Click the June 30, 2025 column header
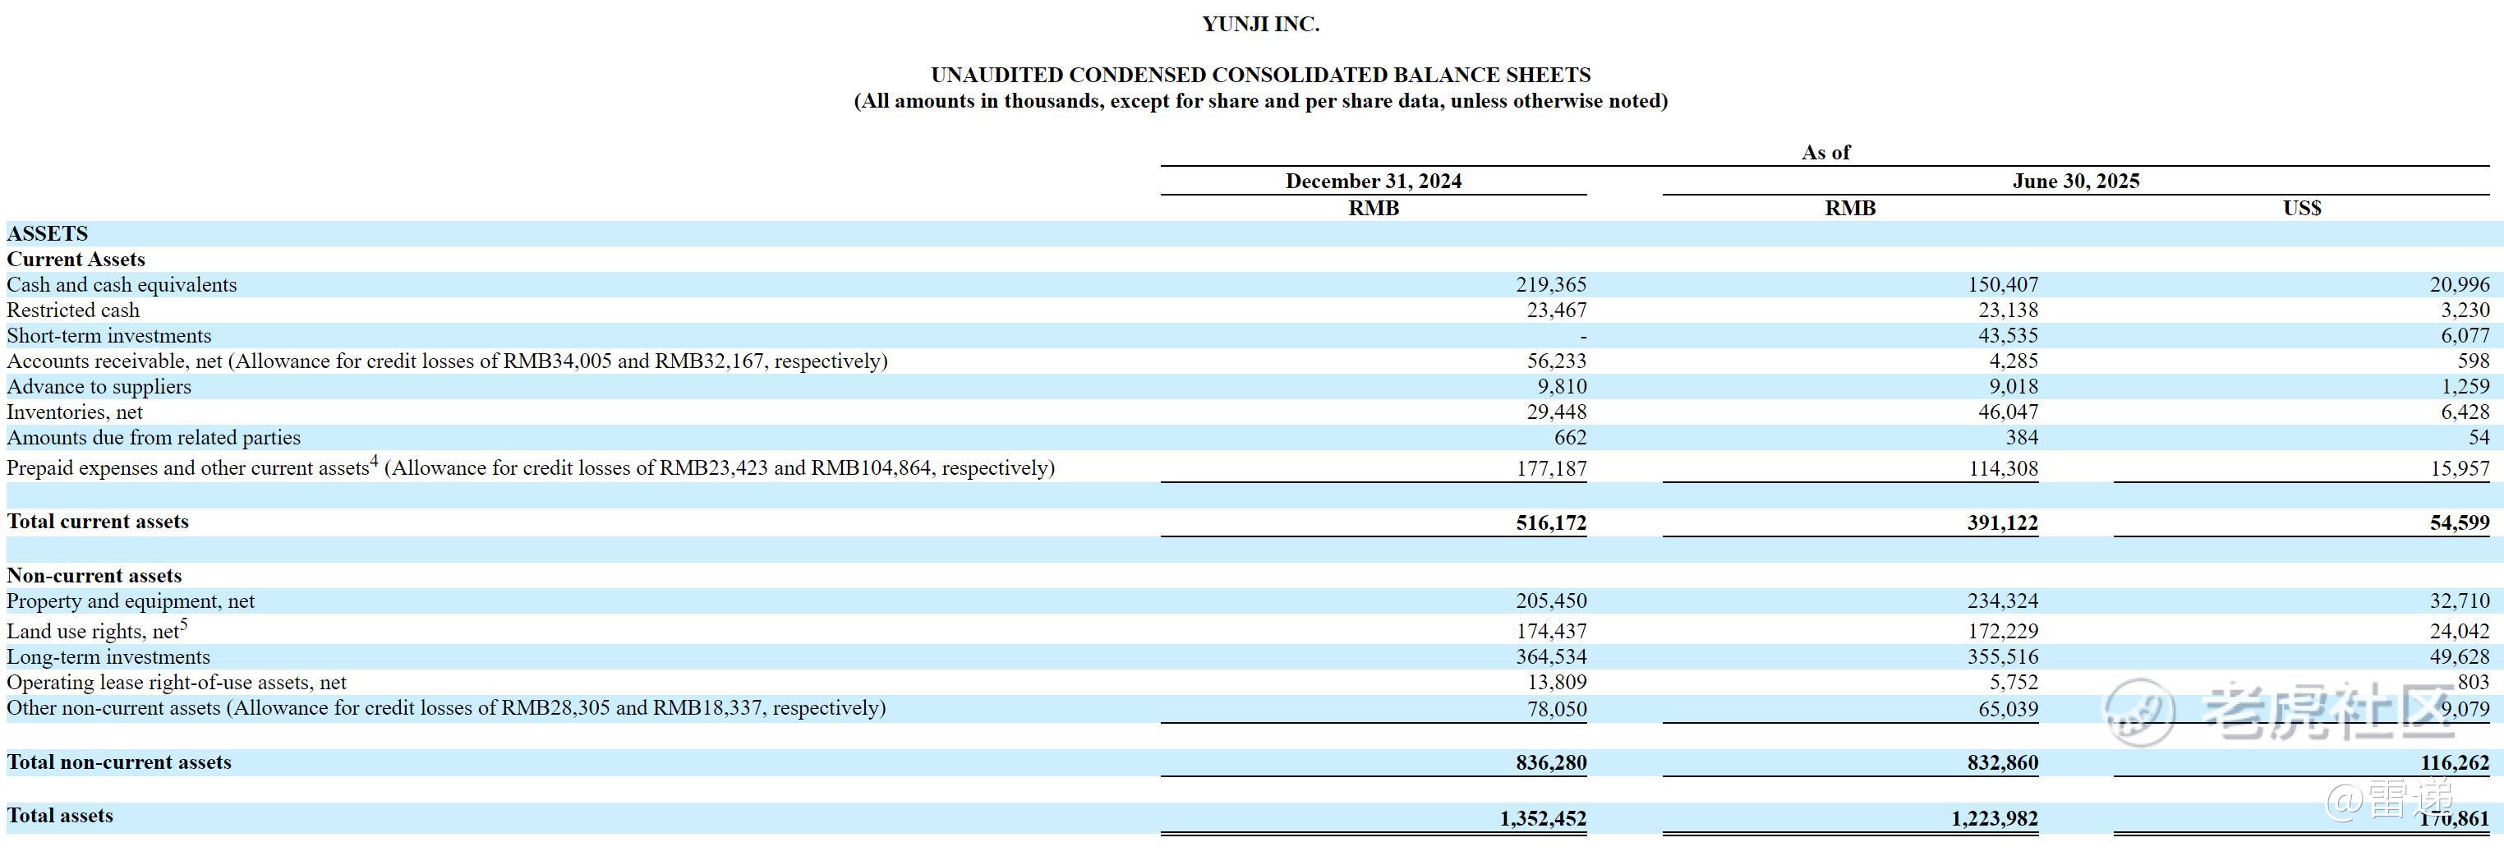Image resolution: width=2504 pixels, height=856 pixels. tap(2075, 181)
